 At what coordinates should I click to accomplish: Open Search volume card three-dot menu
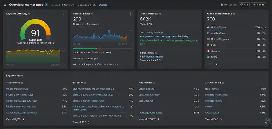[x=130, y=14]
